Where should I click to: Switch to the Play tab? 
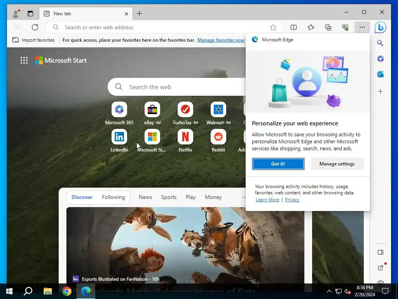[191, 197]
